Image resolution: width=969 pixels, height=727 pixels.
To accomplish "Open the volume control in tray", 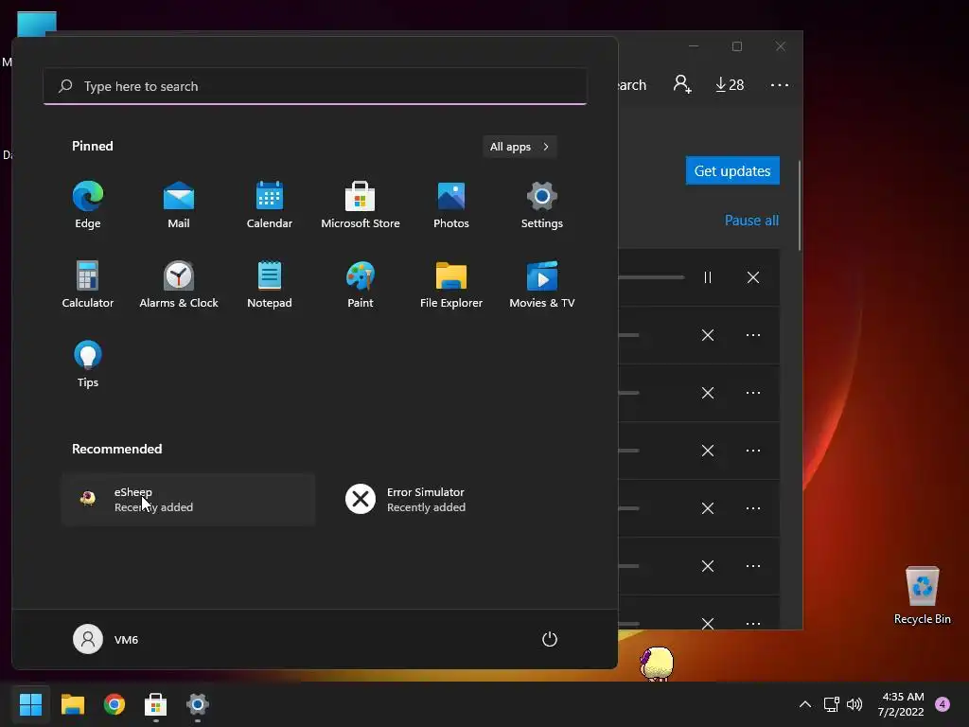I will 854,704.
